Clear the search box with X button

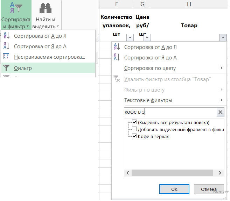tap(220, 112)
